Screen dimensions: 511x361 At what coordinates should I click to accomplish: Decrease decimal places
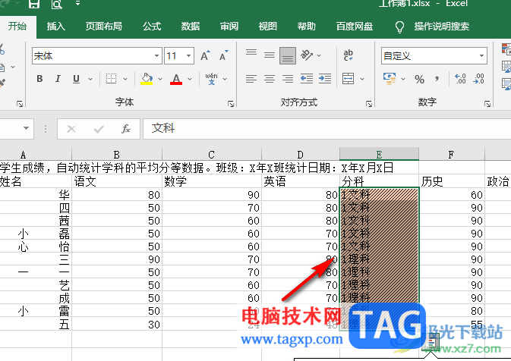tap(479, 79)
